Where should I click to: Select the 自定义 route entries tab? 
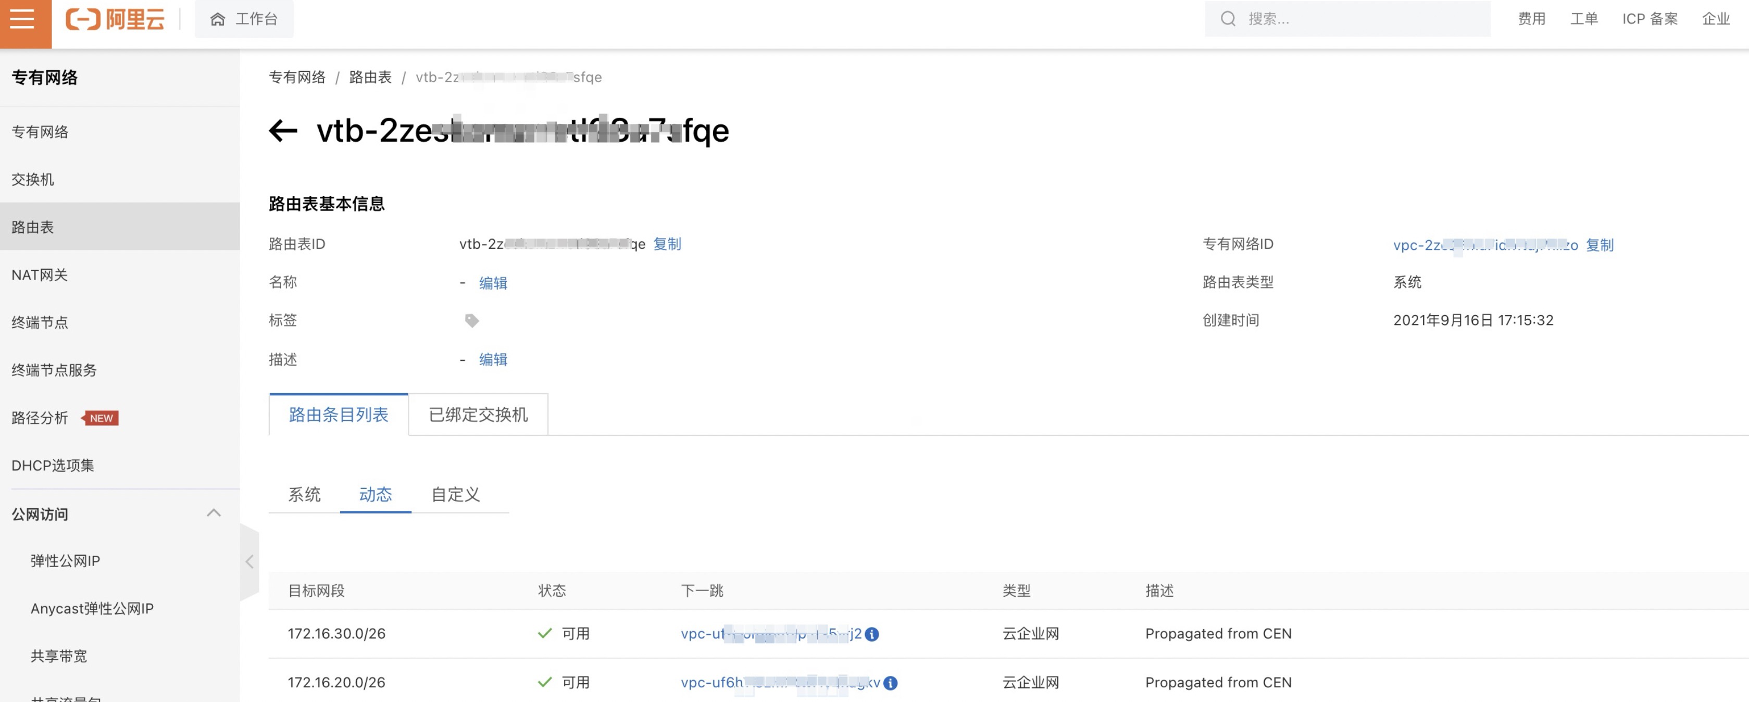coord(456,494)
